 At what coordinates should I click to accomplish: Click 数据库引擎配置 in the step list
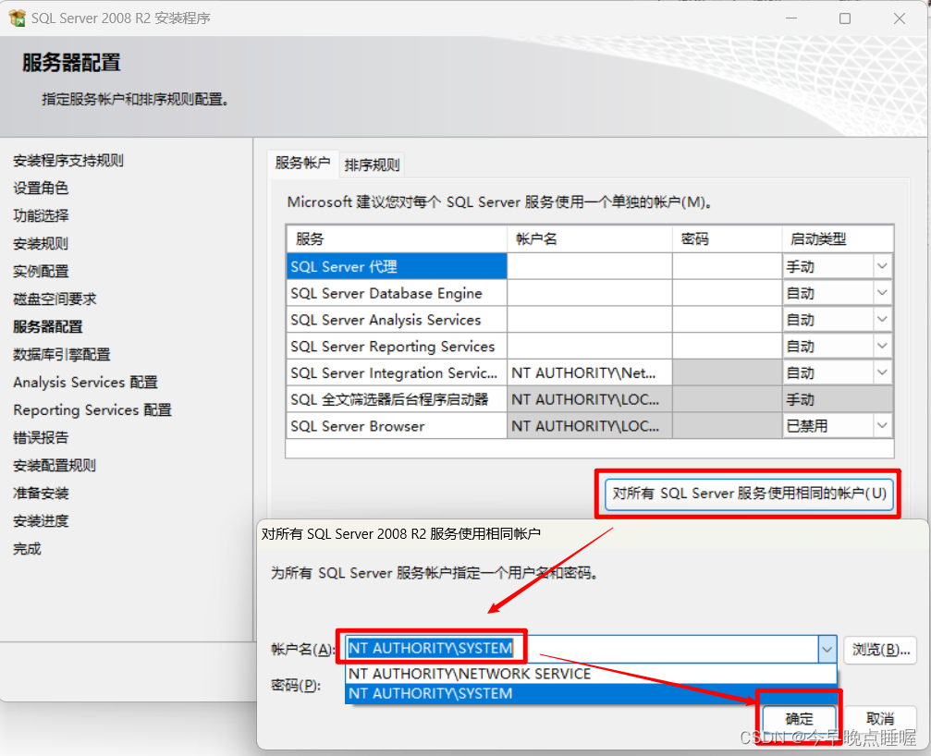(62, 354)
